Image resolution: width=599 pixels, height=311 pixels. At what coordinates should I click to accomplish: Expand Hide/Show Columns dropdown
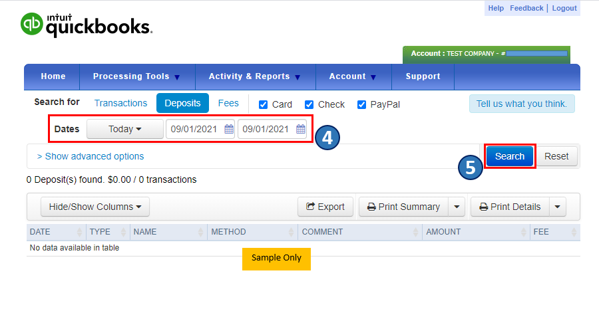[x=95, y=207]
